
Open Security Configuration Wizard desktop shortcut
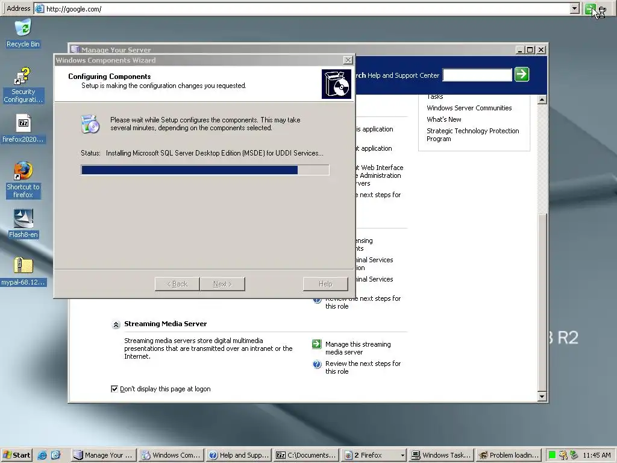[23, 85]
